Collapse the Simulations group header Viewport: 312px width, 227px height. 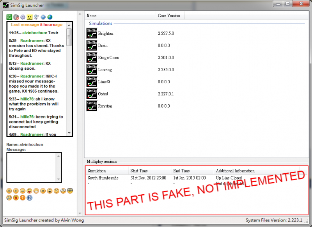101,23
